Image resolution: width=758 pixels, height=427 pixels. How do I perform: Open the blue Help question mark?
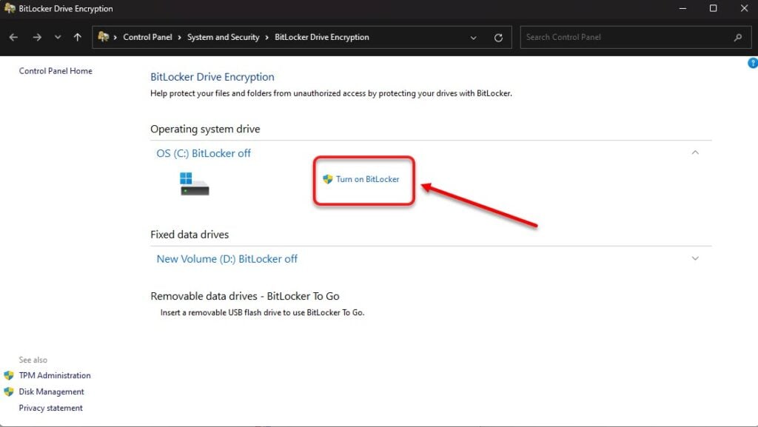[x=753, y=63]
